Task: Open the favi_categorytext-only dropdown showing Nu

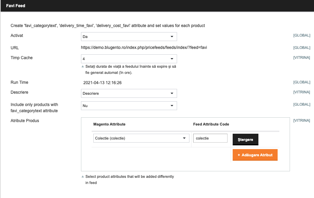Action: pos(129,106)
